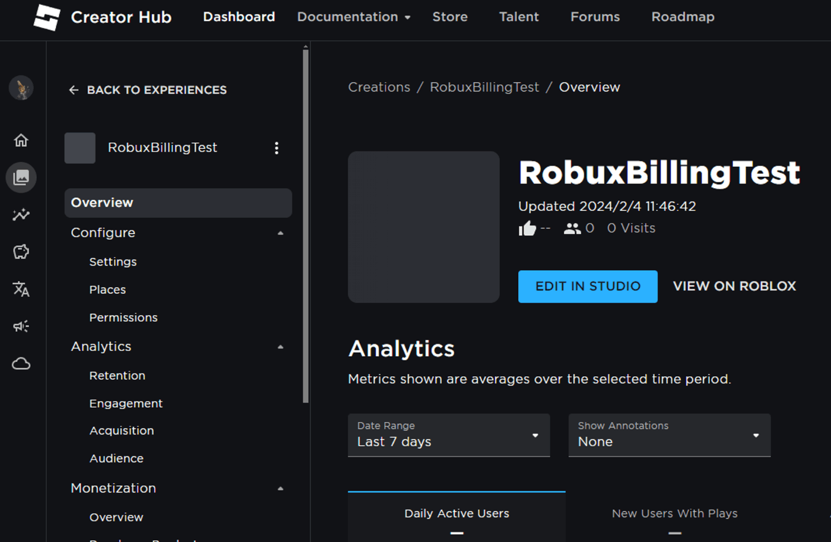Open Advertise via sidebar megaphone icon
The width and height of the screenshot is (831, 542).
coord(21,326)
